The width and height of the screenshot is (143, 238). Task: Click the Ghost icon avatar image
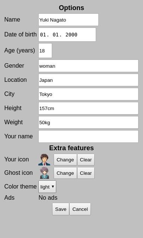click(x=44, y=173)
